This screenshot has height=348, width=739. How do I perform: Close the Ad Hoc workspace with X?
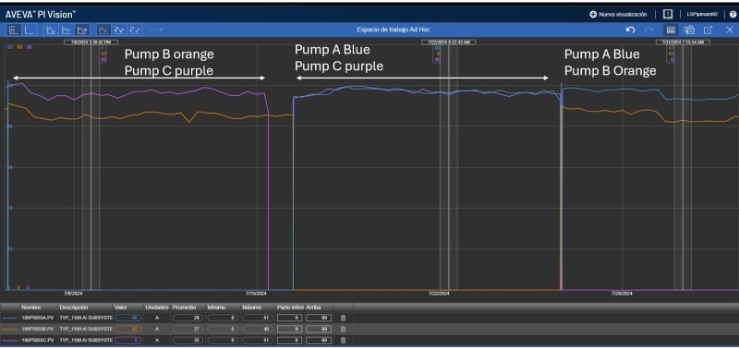pyautogui.click(x=729, y=30)
